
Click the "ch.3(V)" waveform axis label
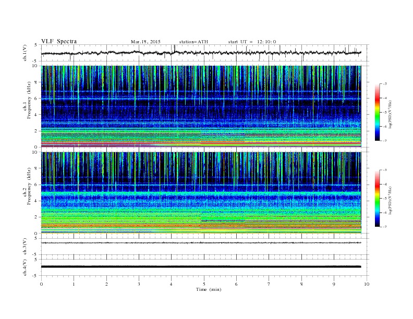point(25,247)
